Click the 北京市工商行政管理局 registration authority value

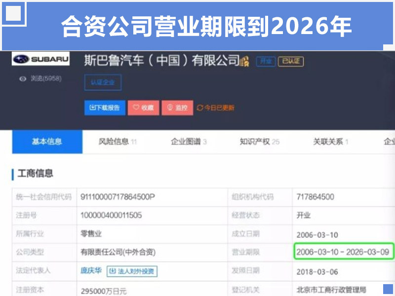click(x=331, y=290)
